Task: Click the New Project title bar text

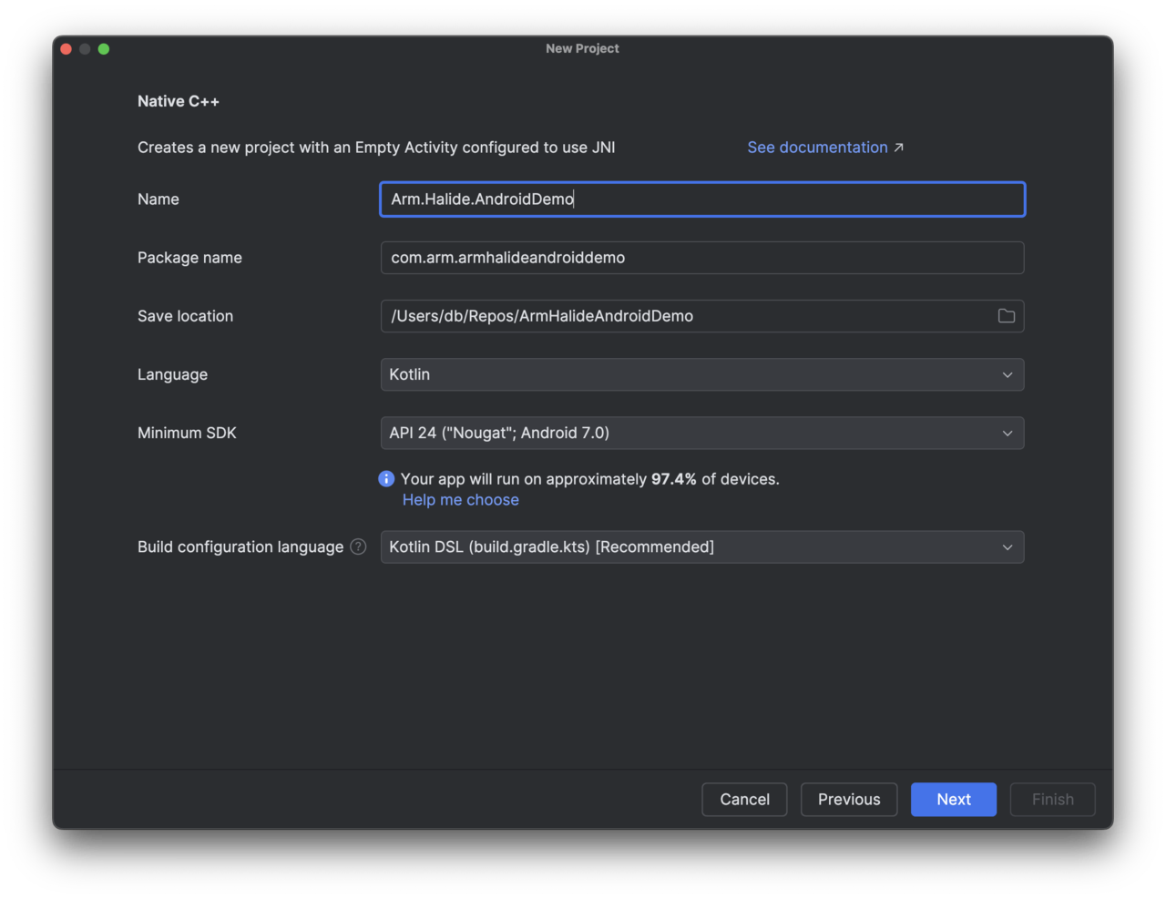Action: (x=582, y=48)
